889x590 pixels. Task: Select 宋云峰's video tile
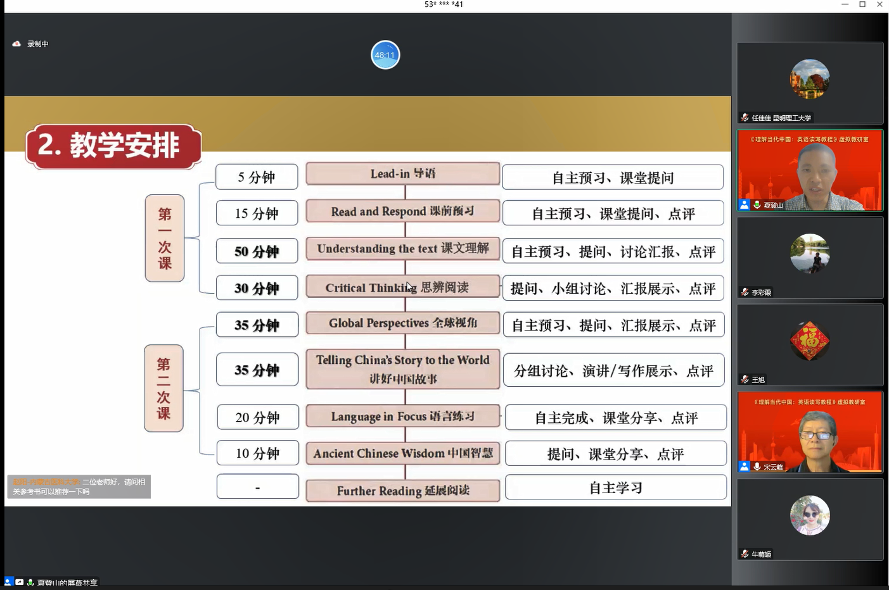[810, 432]
